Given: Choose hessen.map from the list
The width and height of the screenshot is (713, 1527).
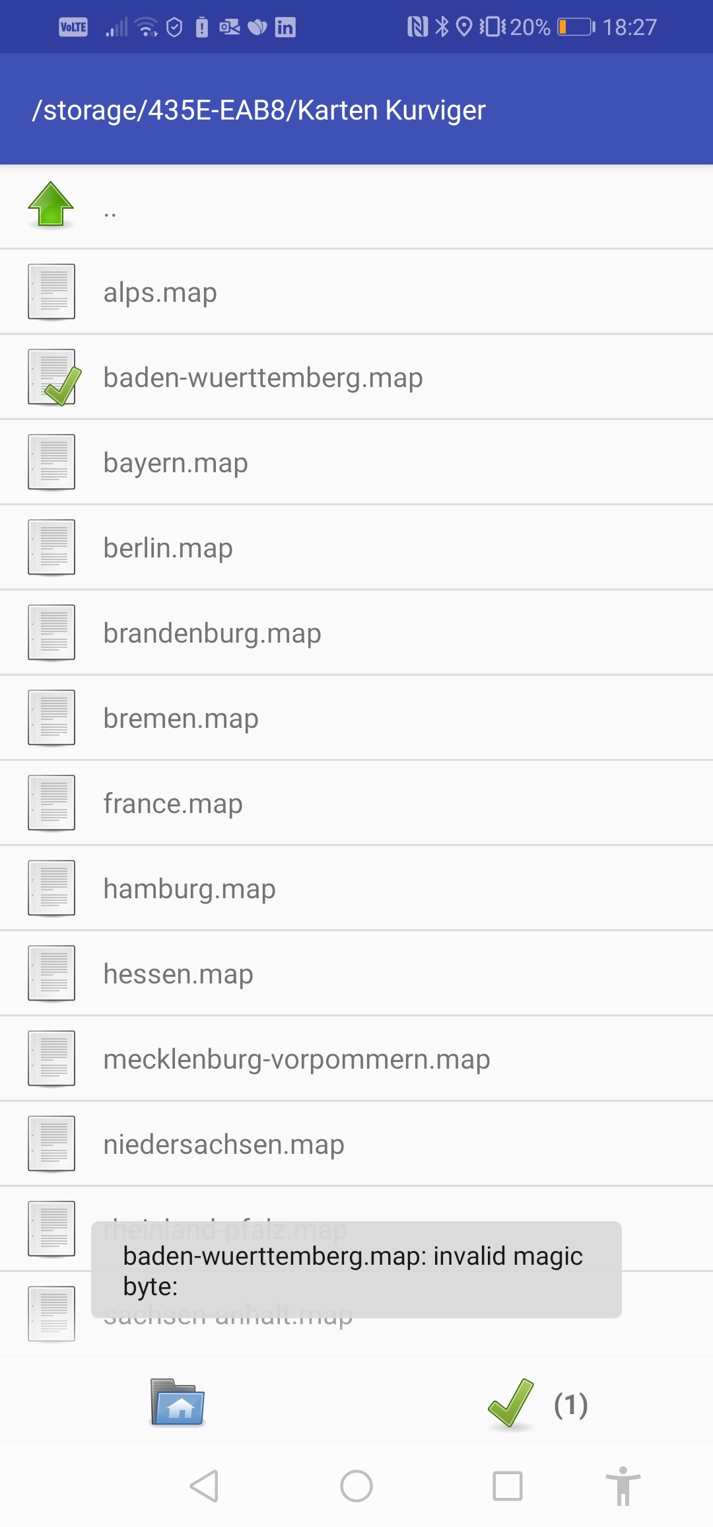Looking at the screenshot, I should tap(356, 974).
